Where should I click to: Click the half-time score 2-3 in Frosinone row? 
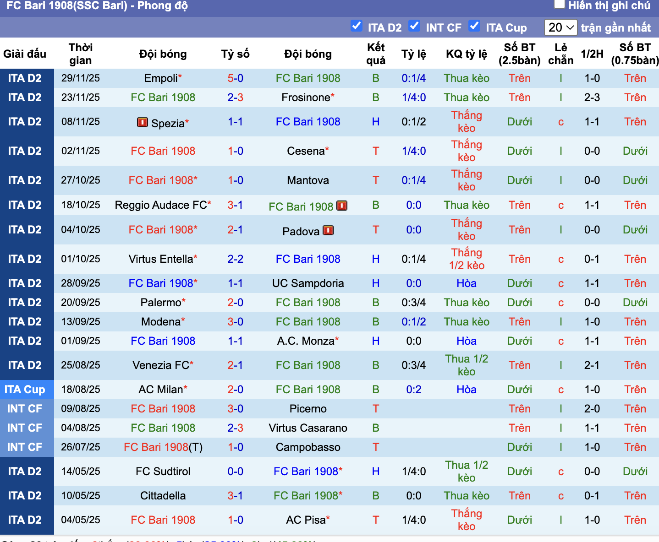(x=592, y=98)
